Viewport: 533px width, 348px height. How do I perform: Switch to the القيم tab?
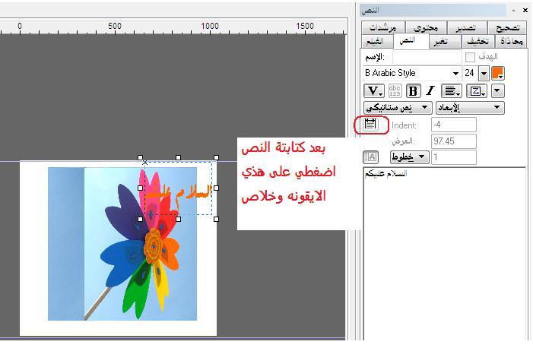(376, 41)
